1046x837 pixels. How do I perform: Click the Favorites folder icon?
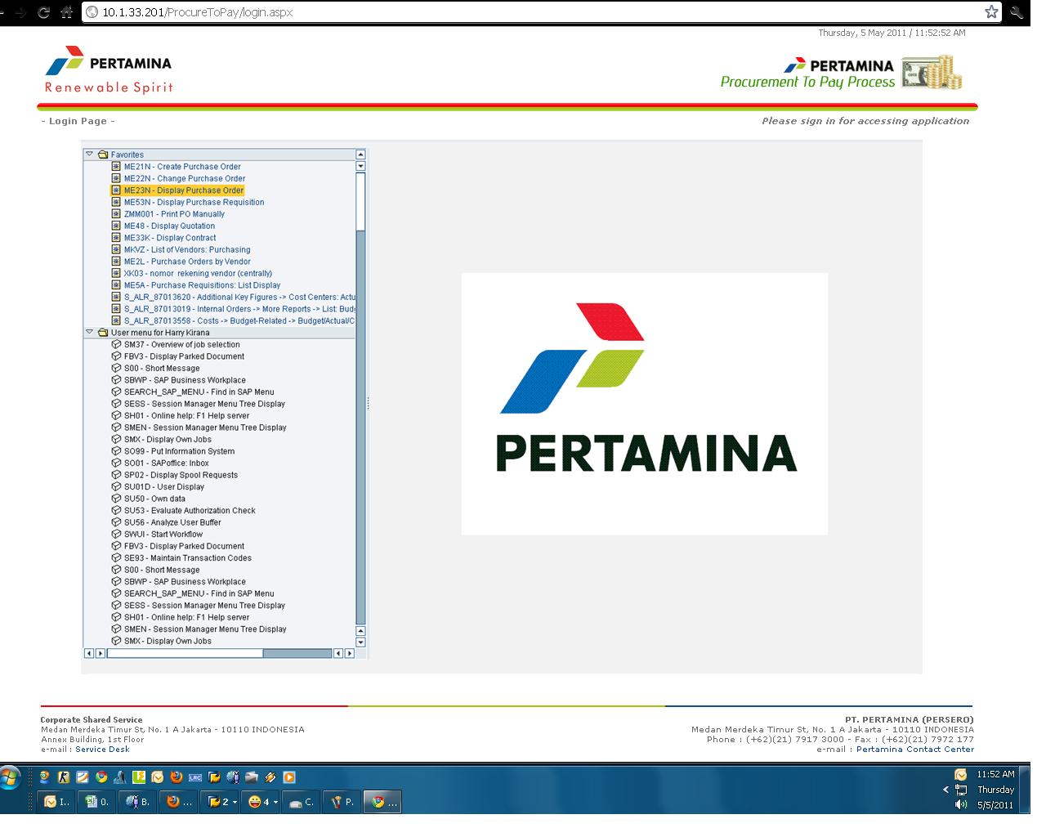101,154
